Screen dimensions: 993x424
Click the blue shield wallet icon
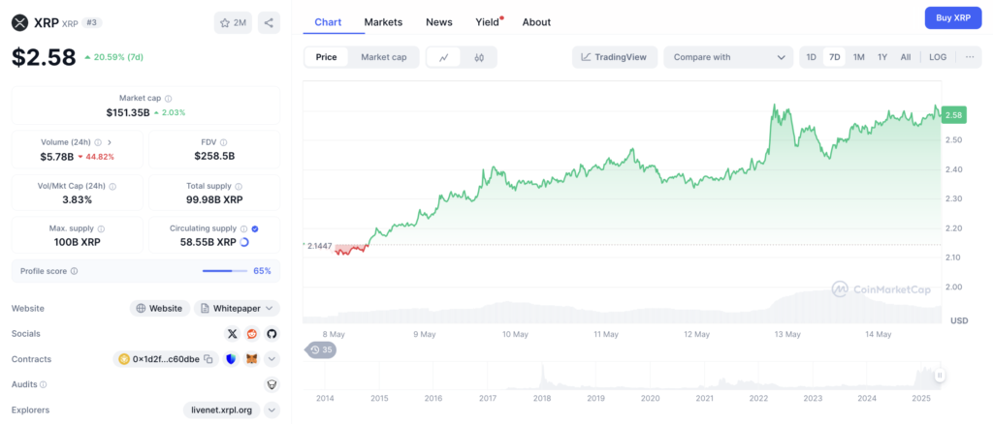pyautogui.click(x=231, y=359)
